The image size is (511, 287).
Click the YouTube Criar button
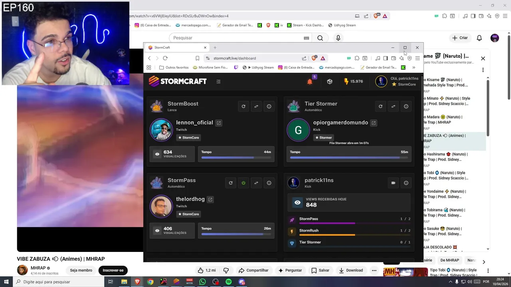[460, 38]
